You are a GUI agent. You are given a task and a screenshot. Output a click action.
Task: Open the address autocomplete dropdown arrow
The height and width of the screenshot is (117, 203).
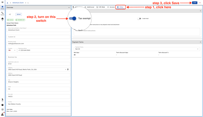coord(65,69)
